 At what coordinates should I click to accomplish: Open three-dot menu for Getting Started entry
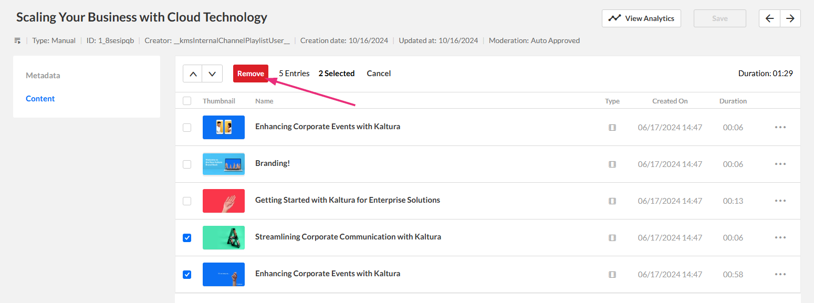(780, 201)
